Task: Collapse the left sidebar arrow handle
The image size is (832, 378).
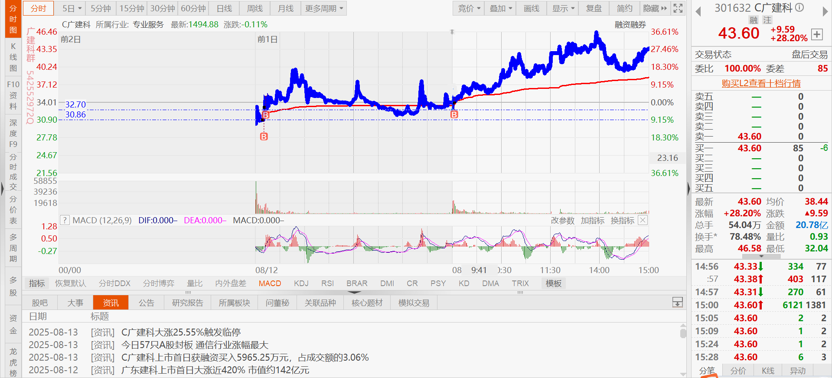Action: [x=2, y=189]
